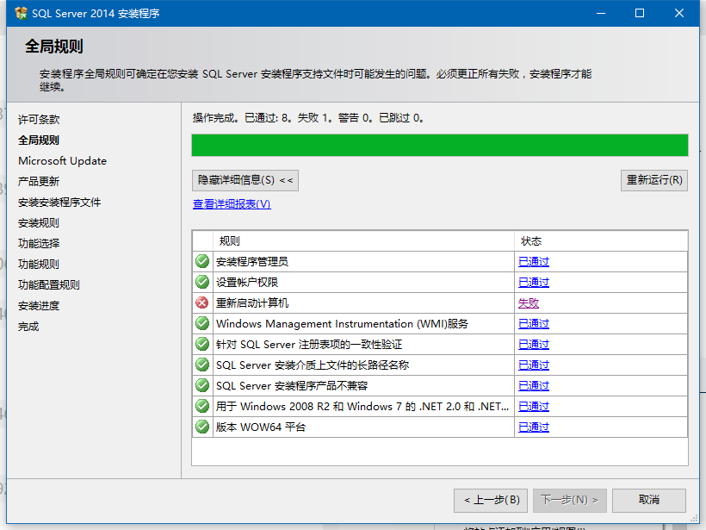Click check icon for 版本 WOW64 平台 rule
This screenshot has width=706, height=530.
[202, 427]
